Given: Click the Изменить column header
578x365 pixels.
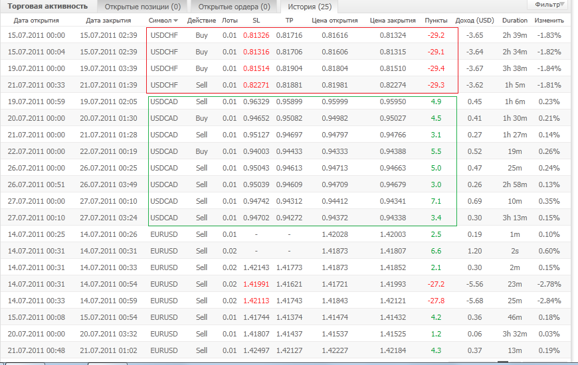Looking at the screenshot, I should 549,21.
